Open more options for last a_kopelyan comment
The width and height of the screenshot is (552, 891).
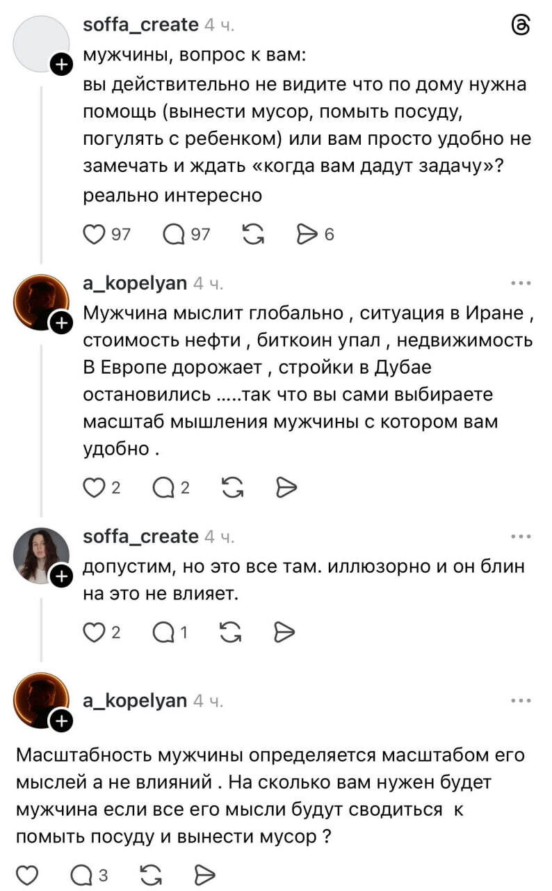(x=520, y=701)
